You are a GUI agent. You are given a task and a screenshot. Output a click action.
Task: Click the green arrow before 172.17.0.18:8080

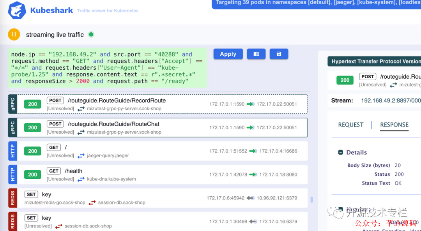point(253,175)
